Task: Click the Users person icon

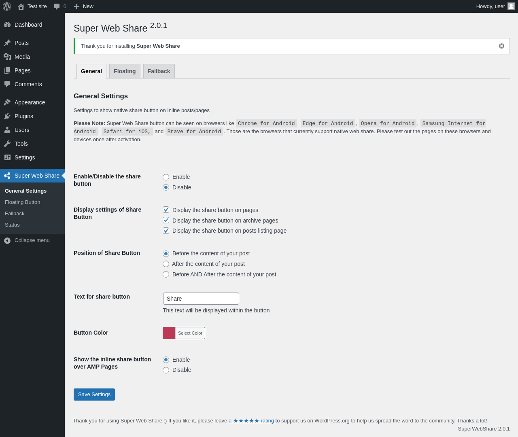Action: coord(7,130)
